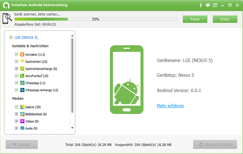
Task: Select the Nachrichtenanhänge (0) entry
Action: pyautogui.click(x=41, y=69)
